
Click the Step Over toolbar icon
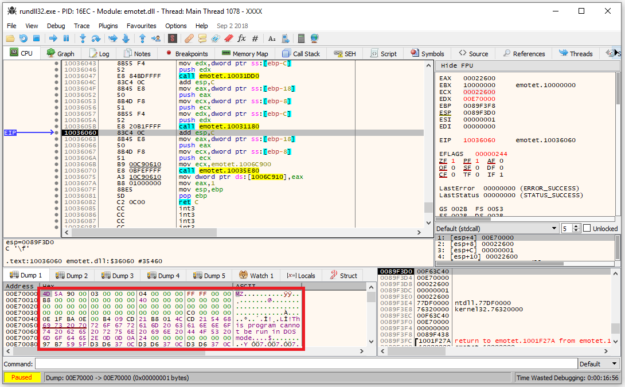pyautogui.click(x=96, y=38)
